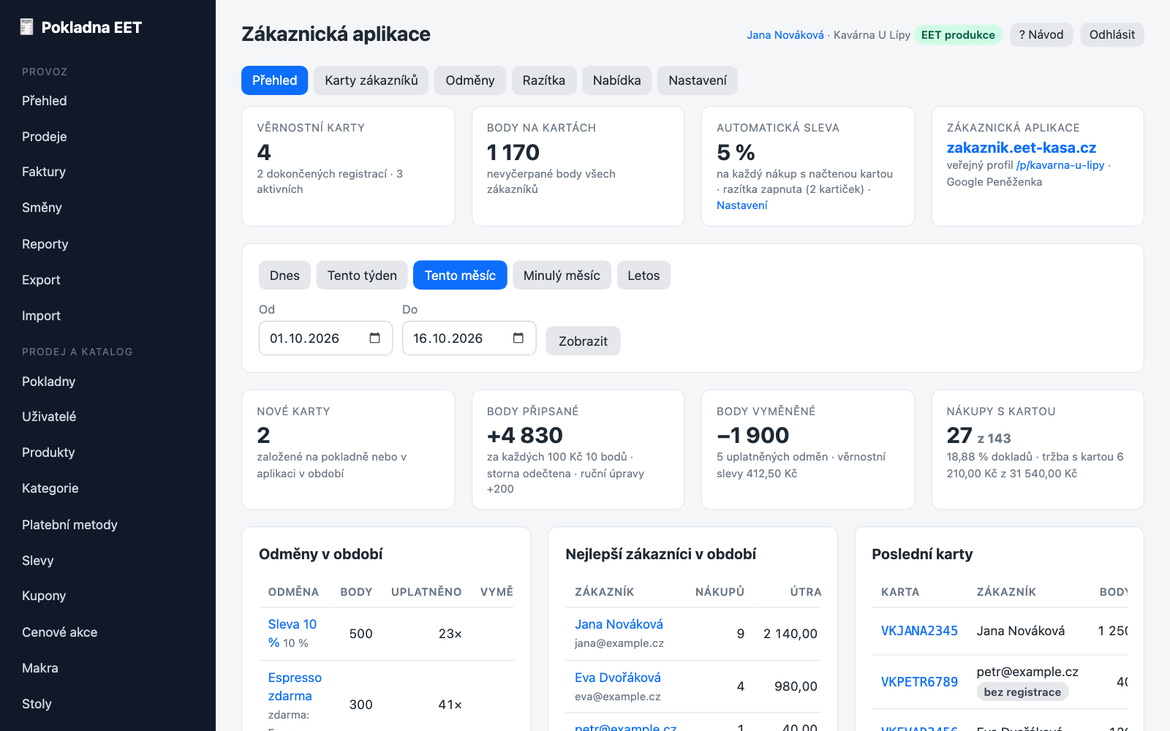Viewport: 1170px width, 731px height.
Task: Open Prodeje in the sidebar
Action: [45, 137]
